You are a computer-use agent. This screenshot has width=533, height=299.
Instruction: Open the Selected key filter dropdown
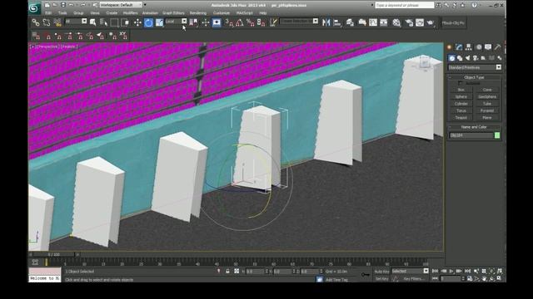[410, 272]
